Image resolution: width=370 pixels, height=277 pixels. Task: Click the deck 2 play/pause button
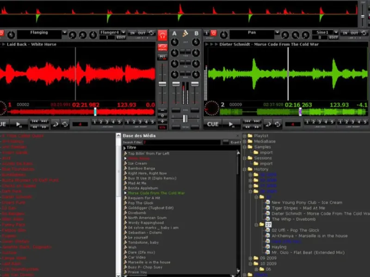pos(231,124)
